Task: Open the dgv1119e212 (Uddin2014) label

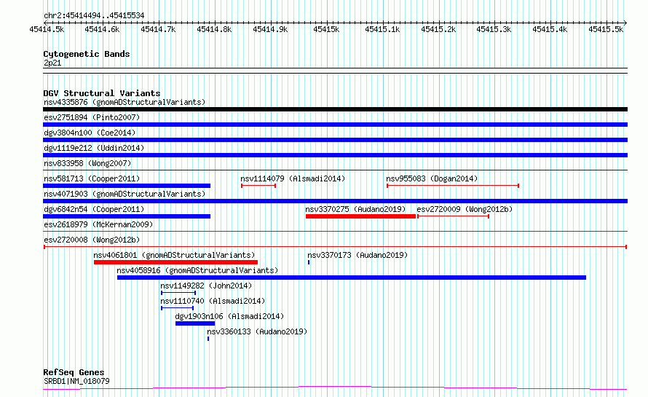Action: (94, 148)
